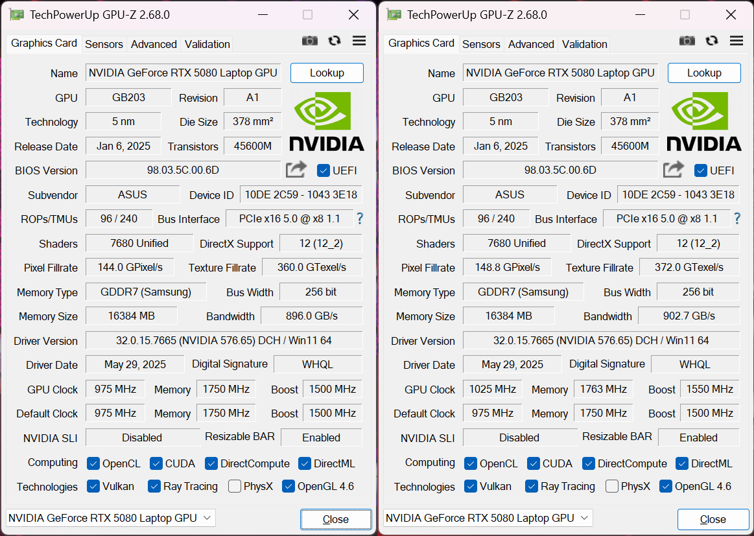Toggle PhysX checkbox in right window
Screen dimensions: 754x536
612,486
